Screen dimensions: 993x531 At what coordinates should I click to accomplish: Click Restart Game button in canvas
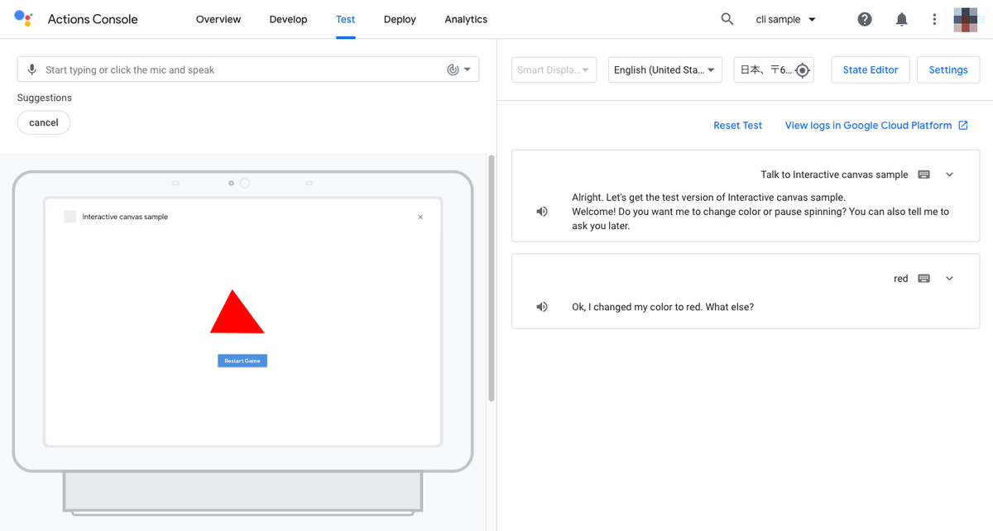[242, 361]
